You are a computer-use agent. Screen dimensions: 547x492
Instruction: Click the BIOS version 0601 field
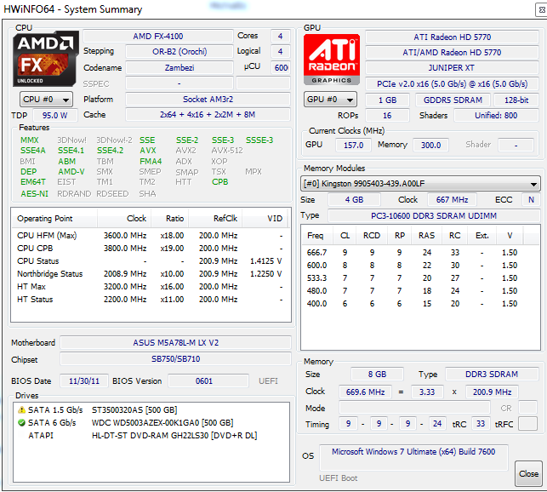point(208,381)
